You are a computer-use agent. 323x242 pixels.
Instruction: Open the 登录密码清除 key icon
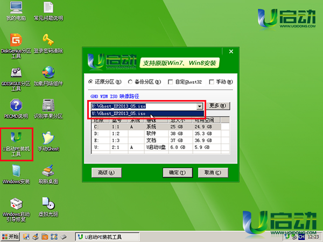(48, 43)
